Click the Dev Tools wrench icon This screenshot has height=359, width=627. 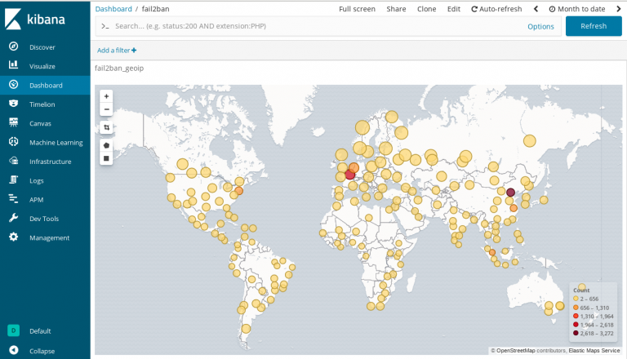[x=13, y=219]
